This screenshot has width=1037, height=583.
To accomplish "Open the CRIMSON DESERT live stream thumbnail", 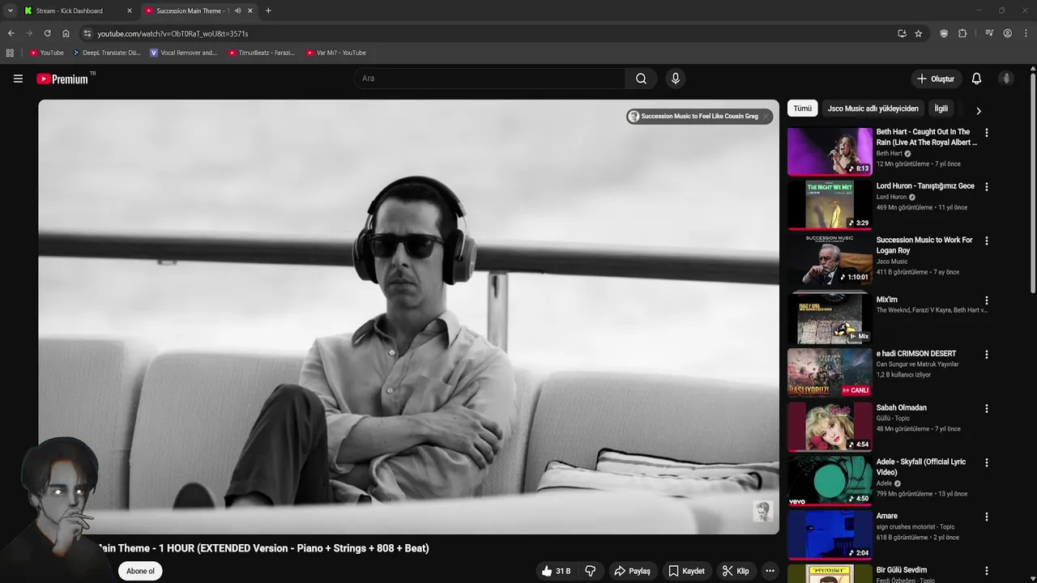I will (x=830, y=373).
